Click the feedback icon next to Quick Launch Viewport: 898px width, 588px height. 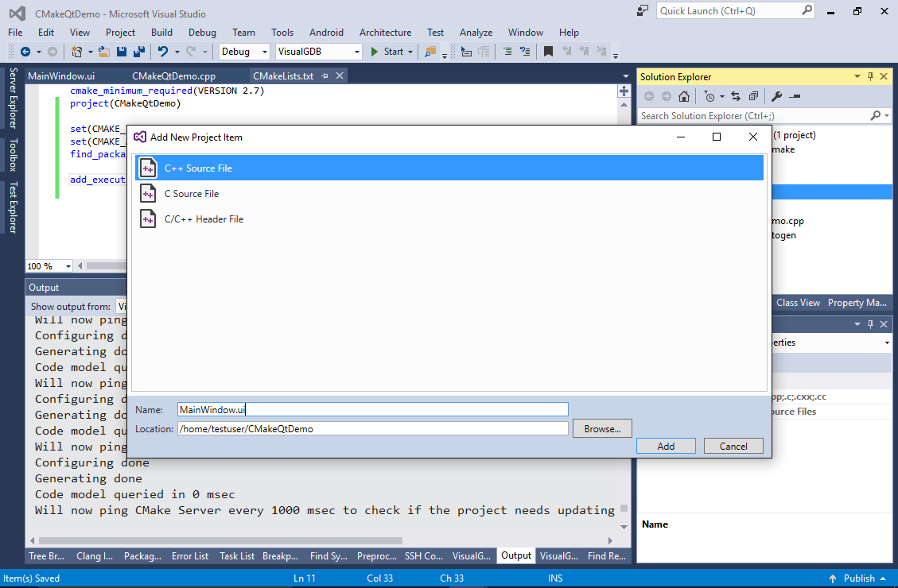[643, 11]
